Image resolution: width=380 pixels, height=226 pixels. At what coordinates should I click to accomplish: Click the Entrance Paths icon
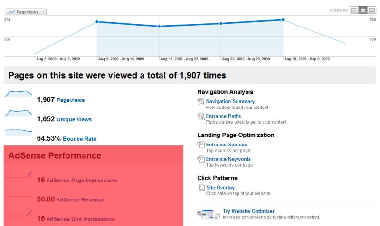(x=200, y=116)
